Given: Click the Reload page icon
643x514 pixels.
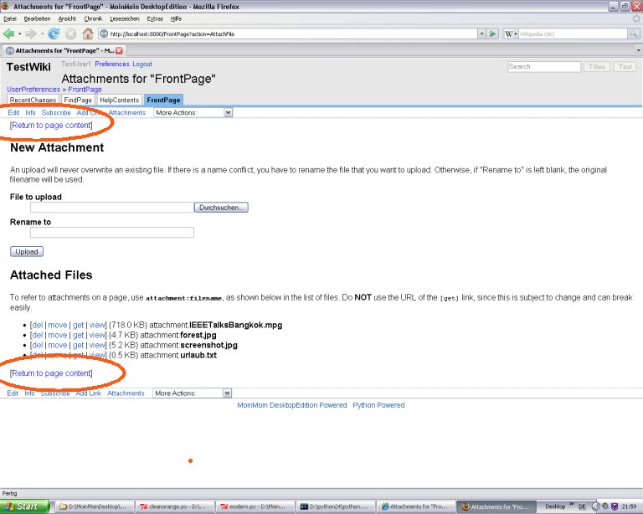Looking at the screenshot, I should 54,33.
